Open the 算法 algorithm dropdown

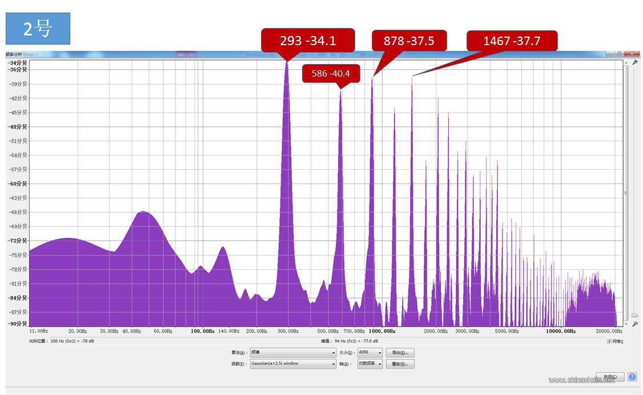point(293,352)
